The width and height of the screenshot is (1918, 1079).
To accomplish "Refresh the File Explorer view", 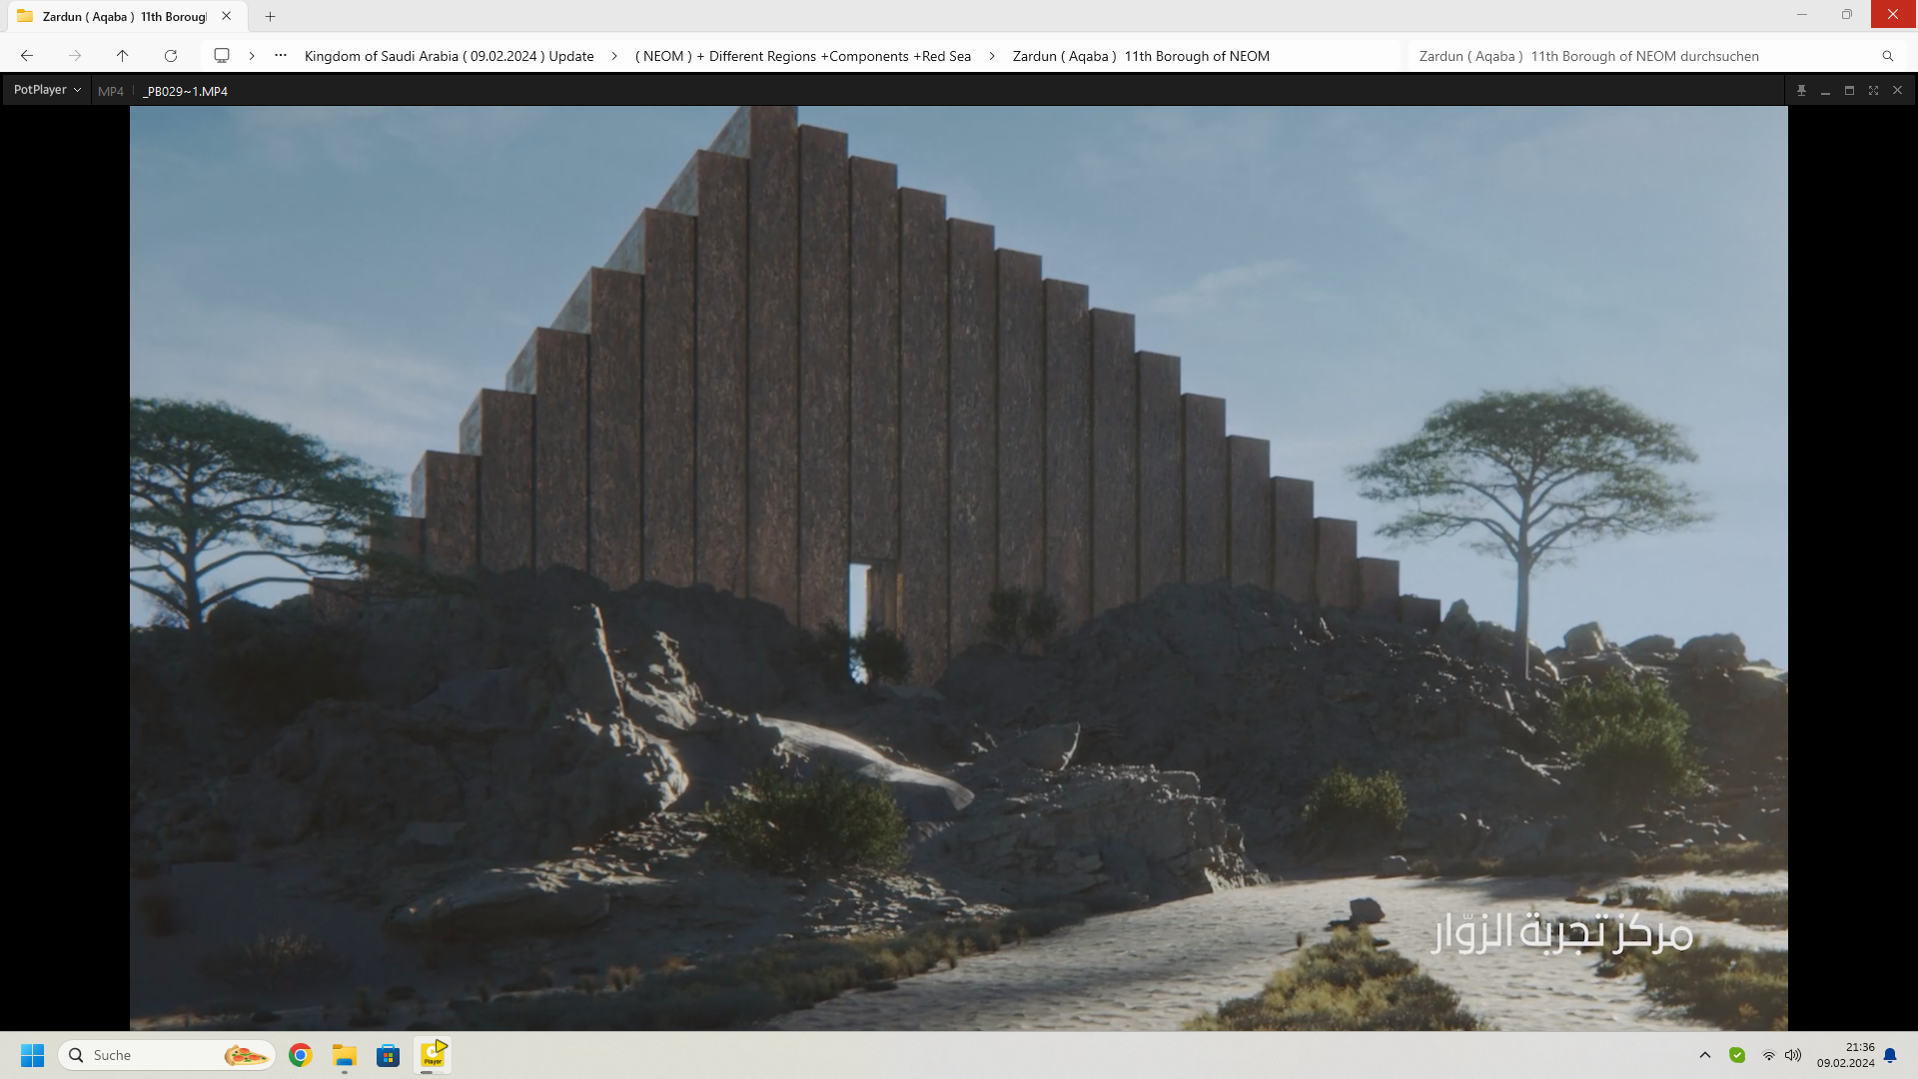I will coord(171,56).
